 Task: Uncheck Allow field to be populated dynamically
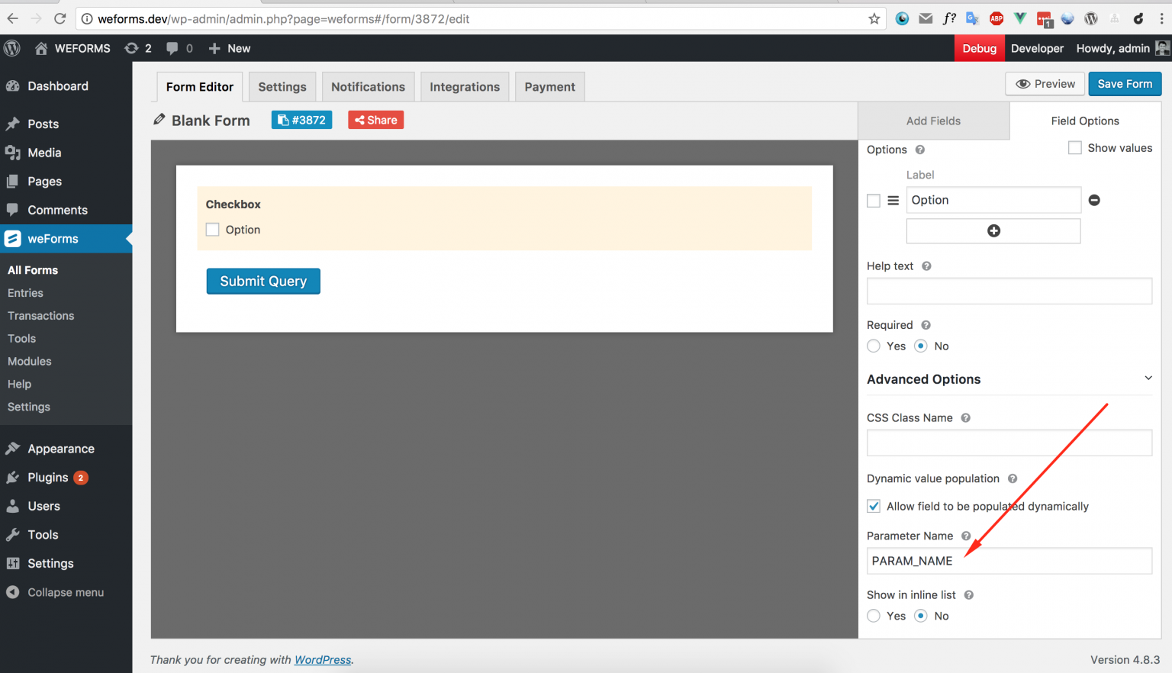tap(874, 506)
